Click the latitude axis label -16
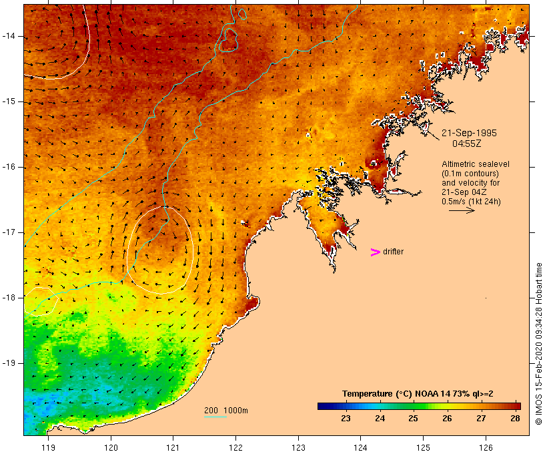547x454 pixels. (9, 167)
